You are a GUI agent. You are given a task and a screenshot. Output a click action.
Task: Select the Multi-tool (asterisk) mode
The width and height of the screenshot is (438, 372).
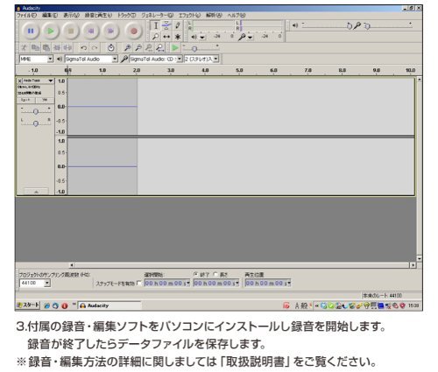point(178,37)
